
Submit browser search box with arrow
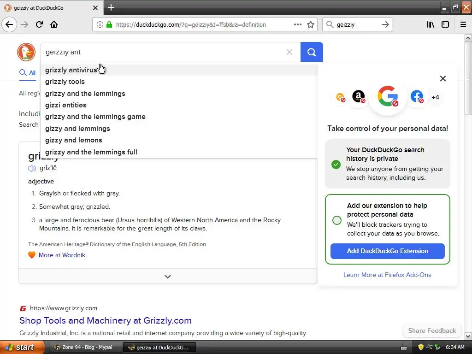pos(385,24)
